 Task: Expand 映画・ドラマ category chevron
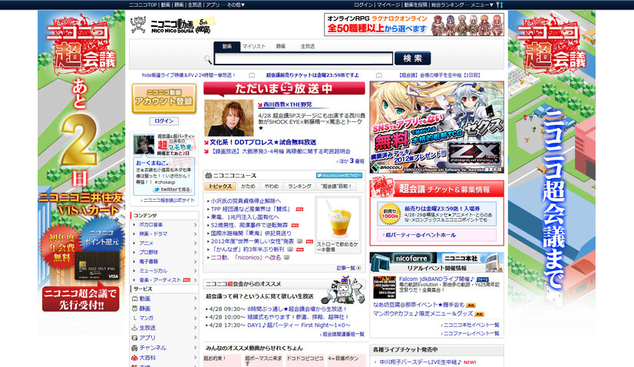point(195,234)
